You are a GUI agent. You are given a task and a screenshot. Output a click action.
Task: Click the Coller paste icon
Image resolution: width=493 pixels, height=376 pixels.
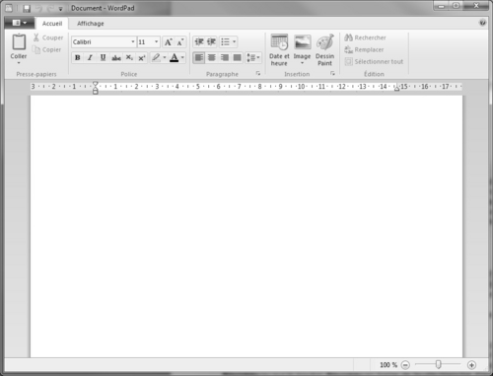(19, 42)
